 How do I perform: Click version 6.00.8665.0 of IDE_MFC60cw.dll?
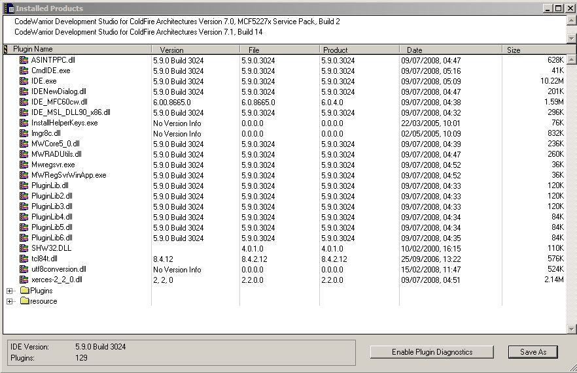point(172,102)
